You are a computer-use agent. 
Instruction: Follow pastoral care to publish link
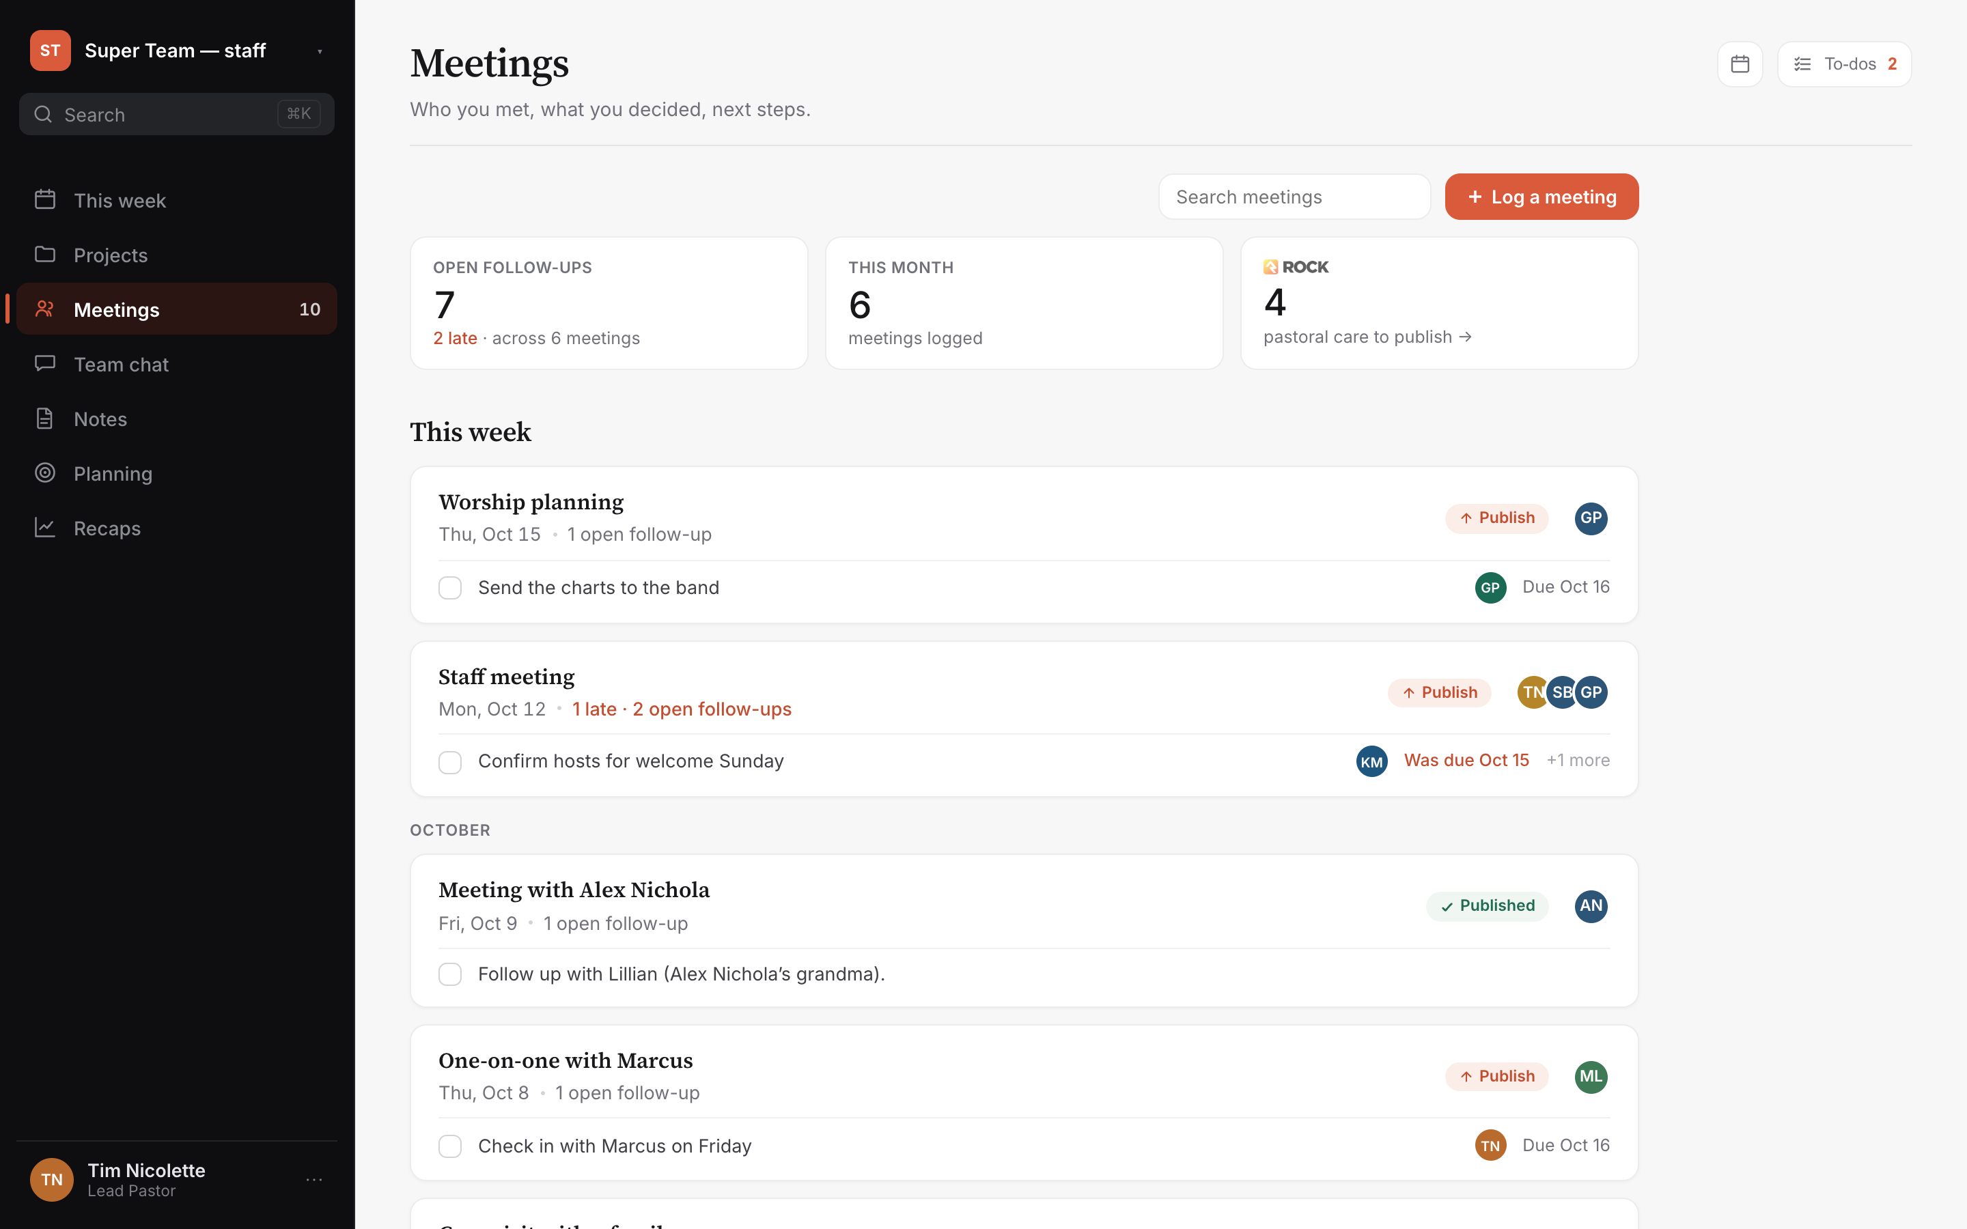click(1367, 337)
